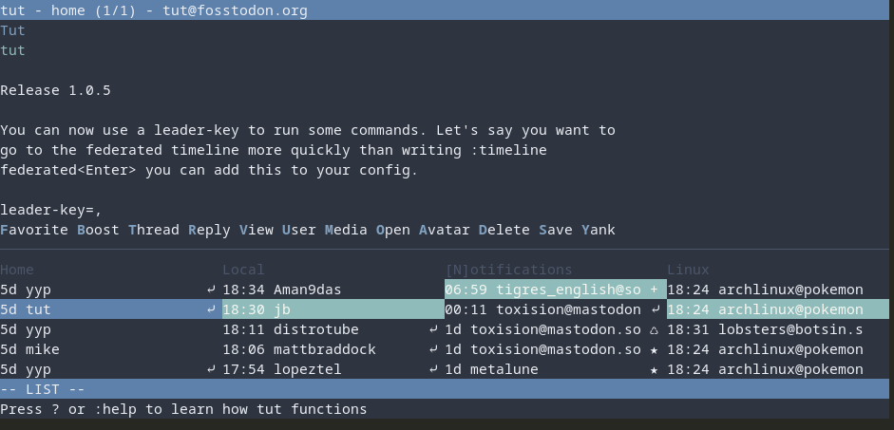Image resolution: width=894 pixels, height=430 pixels.
Task: Click the star icon beside toxision@mastodon.so
Action: pyautogui.click(x=654, y=349)
